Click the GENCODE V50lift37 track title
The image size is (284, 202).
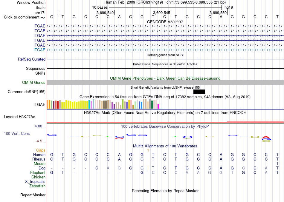pos(165,22)
